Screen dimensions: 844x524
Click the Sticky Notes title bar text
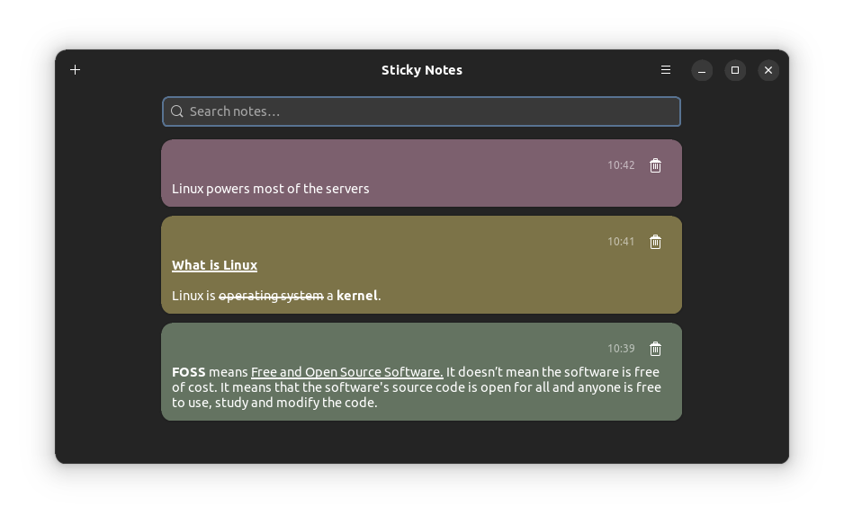(x=421, y=70)
